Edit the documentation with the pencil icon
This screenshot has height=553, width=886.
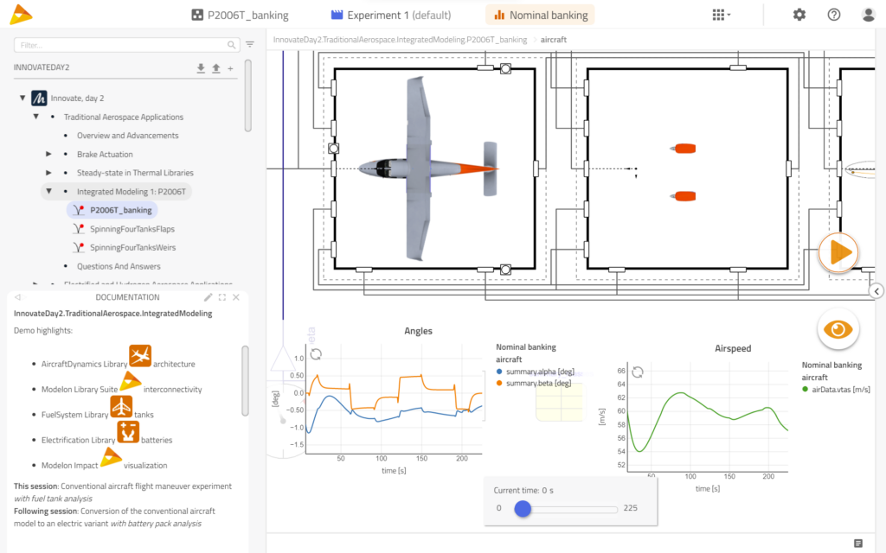pos(209,296)
